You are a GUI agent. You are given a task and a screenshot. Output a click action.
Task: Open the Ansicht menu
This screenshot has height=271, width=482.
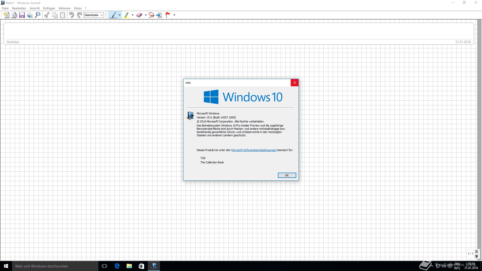(35, 8)
